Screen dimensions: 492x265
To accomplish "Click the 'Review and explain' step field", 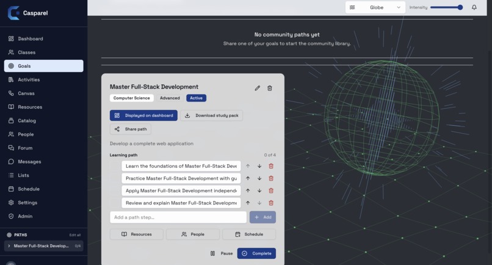I will point(181,203).
